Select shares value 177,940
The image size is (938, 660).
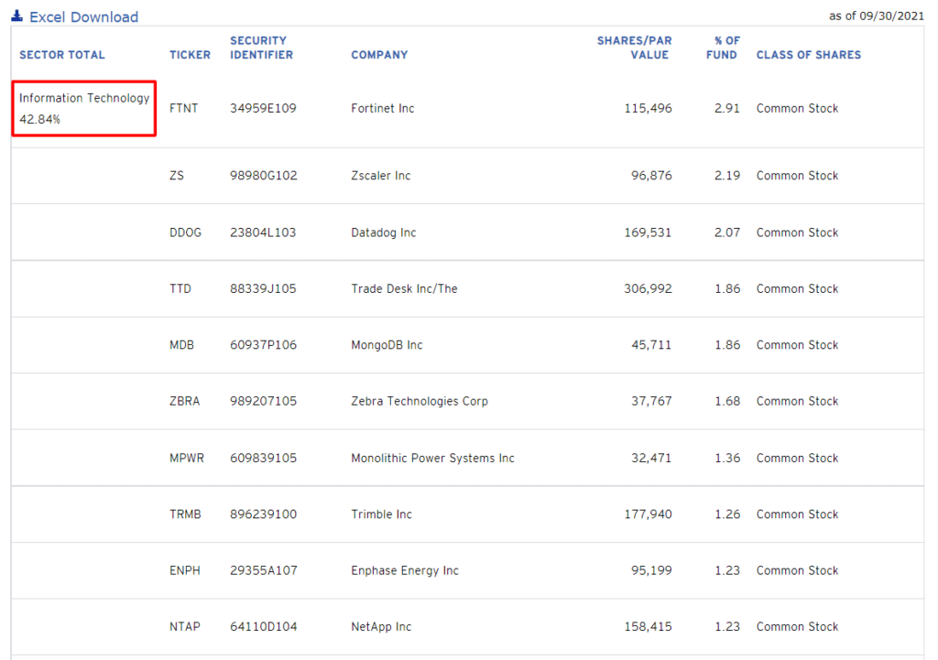[x=648, y=514]
